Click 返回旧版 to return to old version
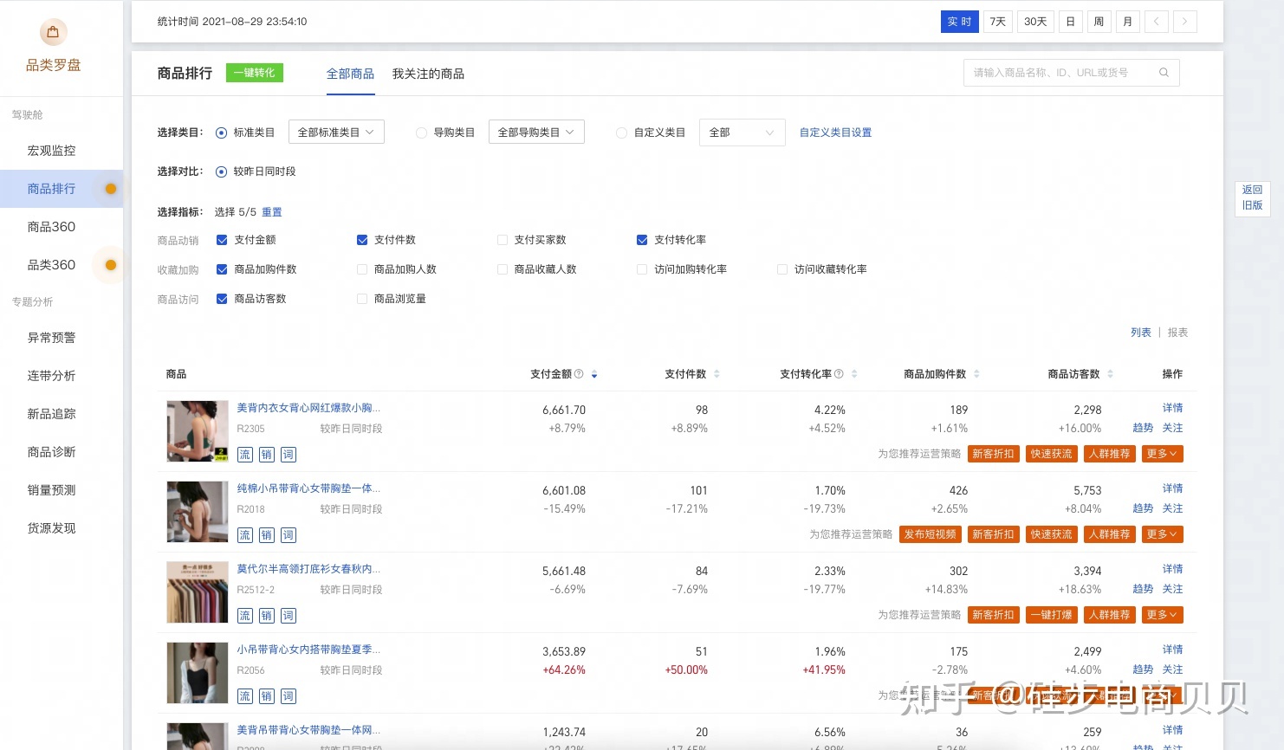The image size is (1284, 750). (x=1252, y=197)
